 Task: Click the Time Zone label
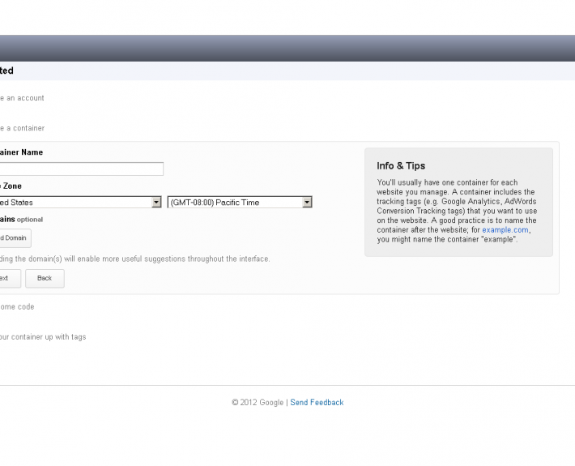[x=11, y=186]
